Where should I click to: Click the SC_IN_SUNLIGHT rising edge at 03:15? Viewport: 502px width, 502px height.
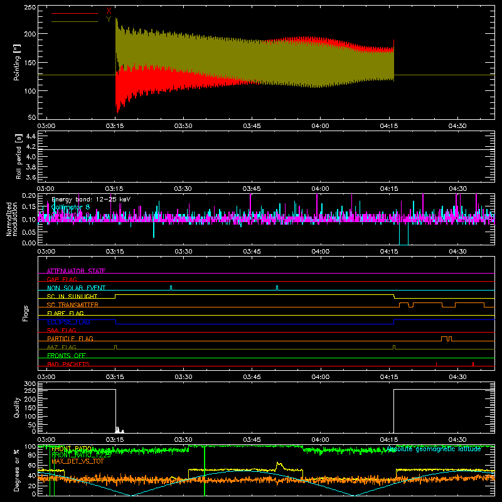click(x=115, y=296)
